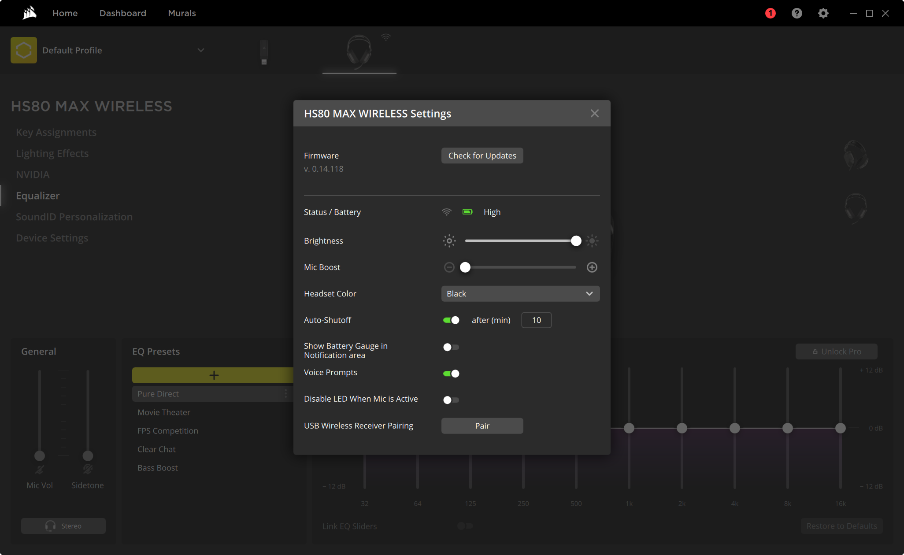This screenshot has width=904, height=555.
Task: Toggle the Link EQ Sliders switch
Action: (x=465, y=526)
